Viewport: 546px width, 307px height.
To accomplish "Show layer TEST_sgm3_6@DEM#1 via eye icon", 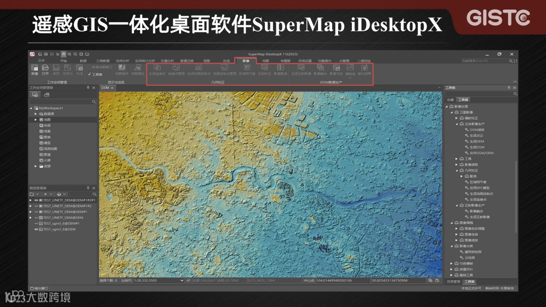I will pos(36,224).
